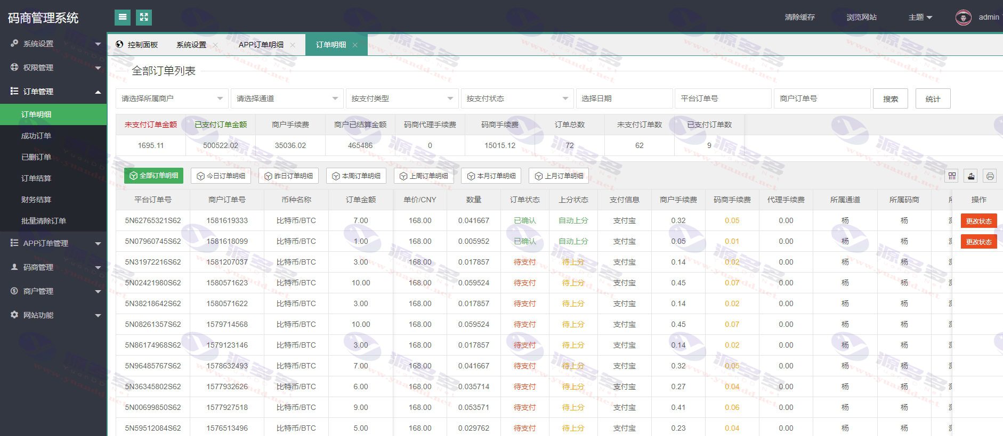Close the APP订单明细 tab
The width and height of the screenshot is (1003, 436).
(293, 45)
